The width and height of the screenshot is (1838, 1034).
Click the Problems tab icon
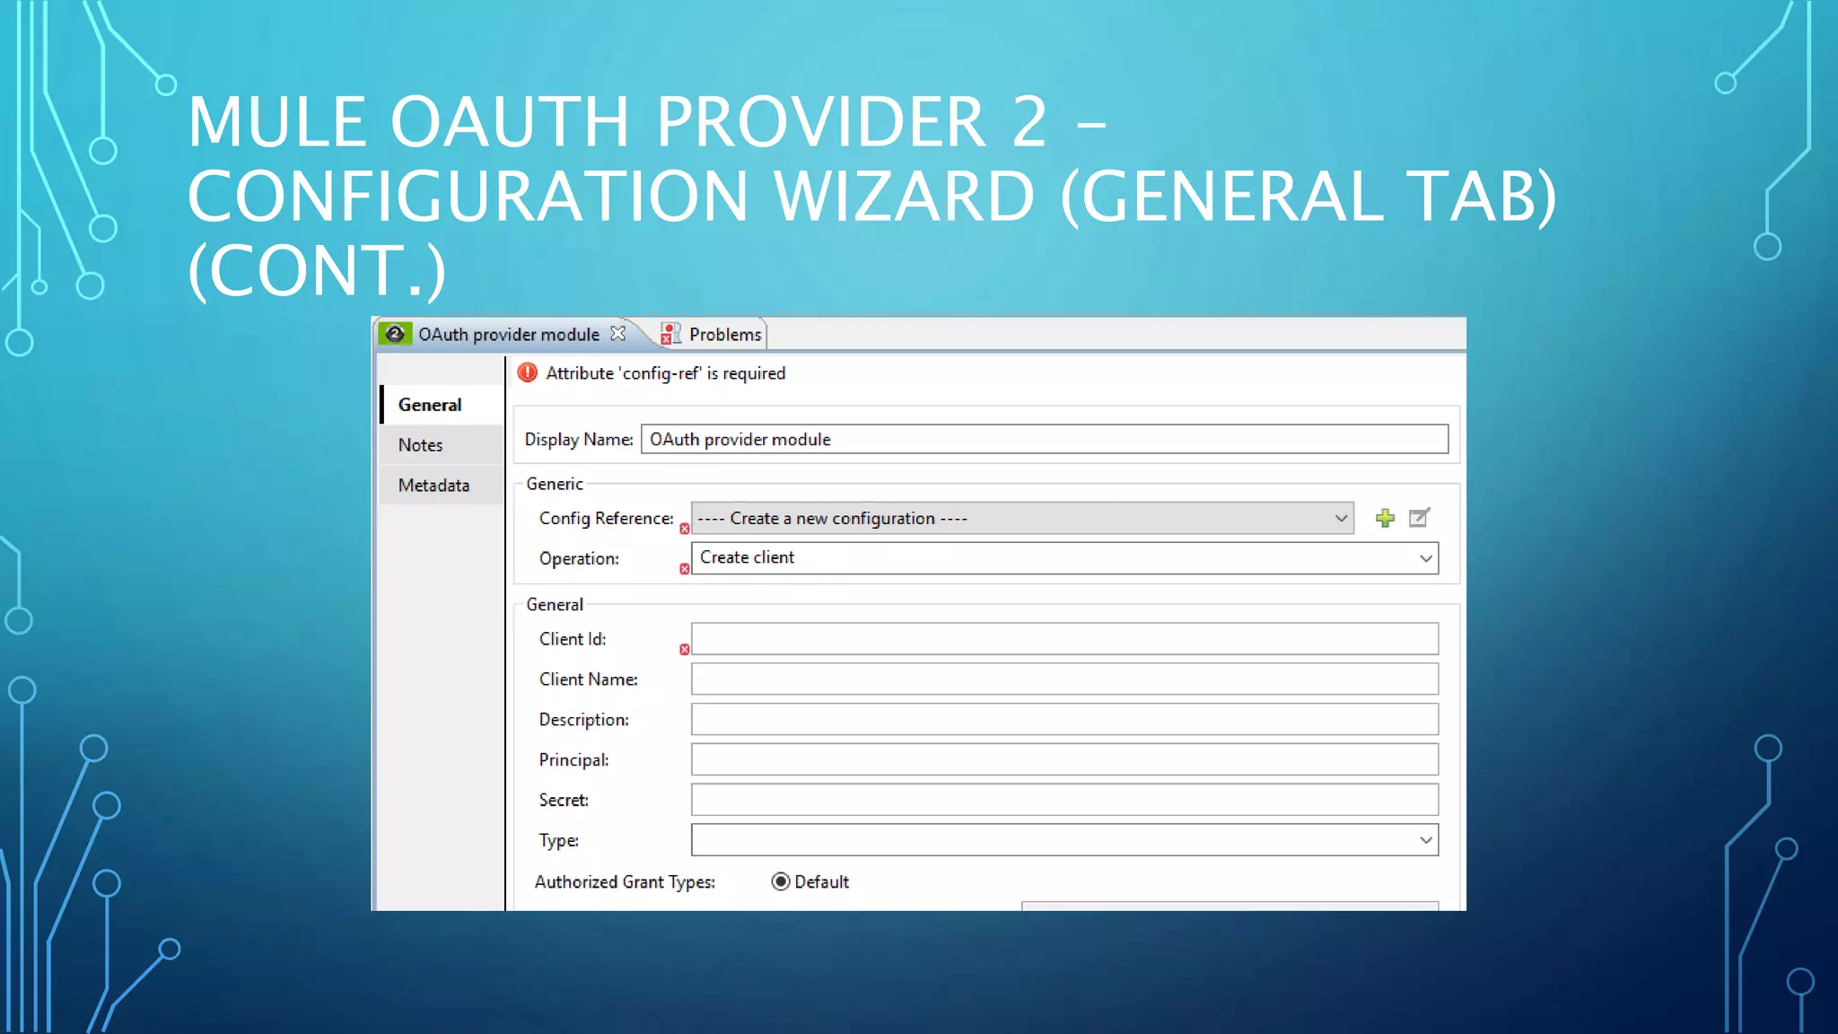(x=670, y=334)
